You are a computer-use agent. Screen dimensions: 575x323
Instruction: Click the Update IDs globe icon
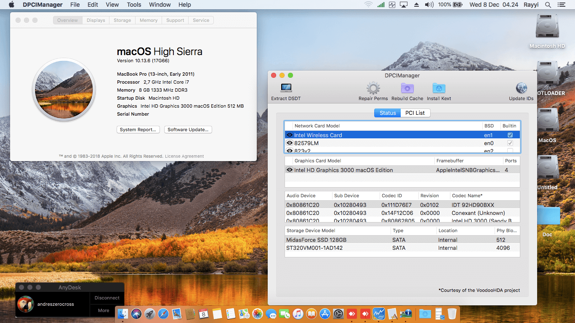tap(522, 88)
